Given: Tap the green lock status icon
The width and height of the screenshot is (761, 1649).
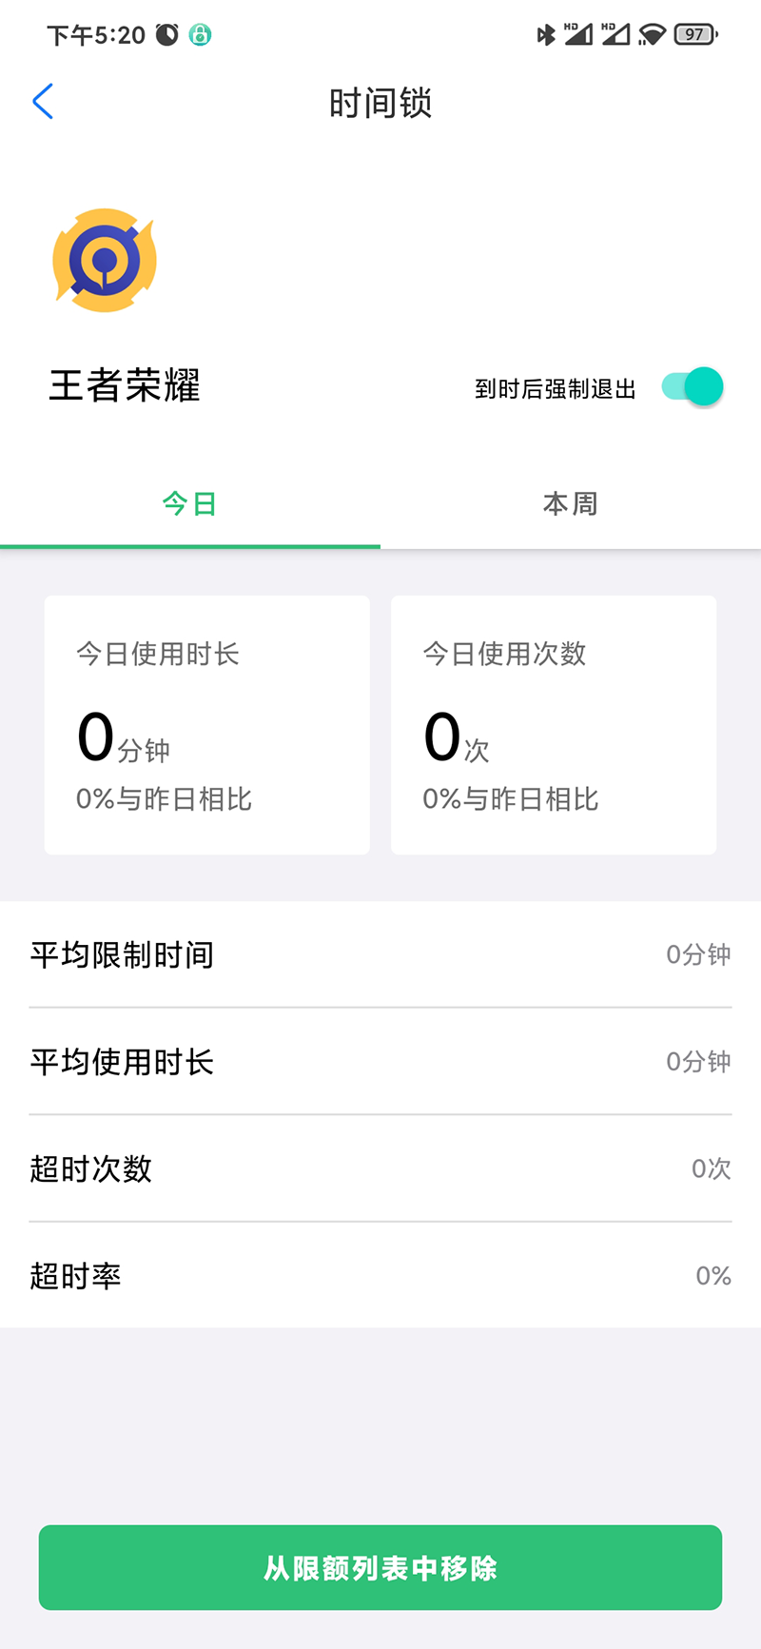Looking at the screenshot, I should pos(200,35).
